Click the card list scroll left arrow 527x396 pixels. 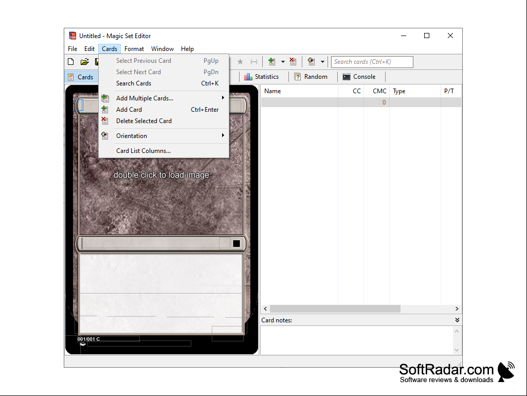click(x=265, y=309)
